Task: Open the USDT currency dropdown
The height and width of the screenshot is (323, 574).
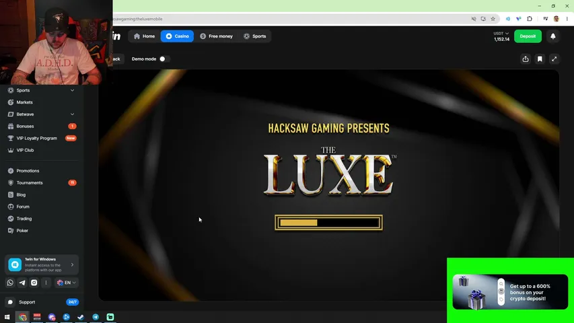Action: click(x=501, y=34)
